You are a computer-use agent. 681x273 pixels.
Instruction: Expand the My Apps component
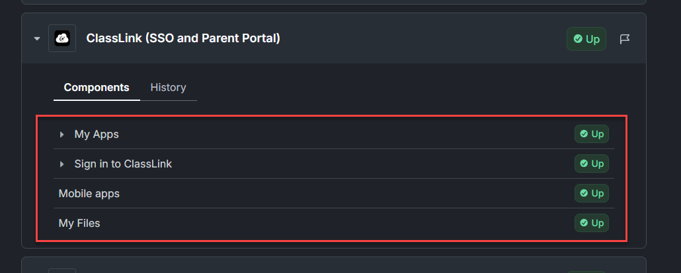pyautogui.click(x=62, y=135)
